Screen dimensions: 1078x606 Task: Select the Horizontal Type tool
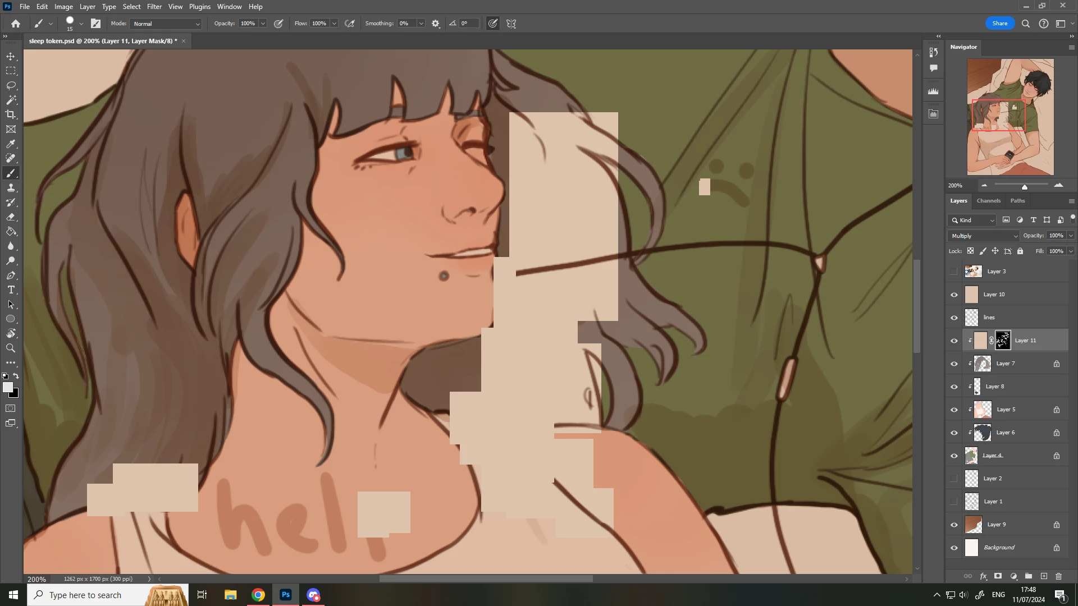tap(11, 290)
